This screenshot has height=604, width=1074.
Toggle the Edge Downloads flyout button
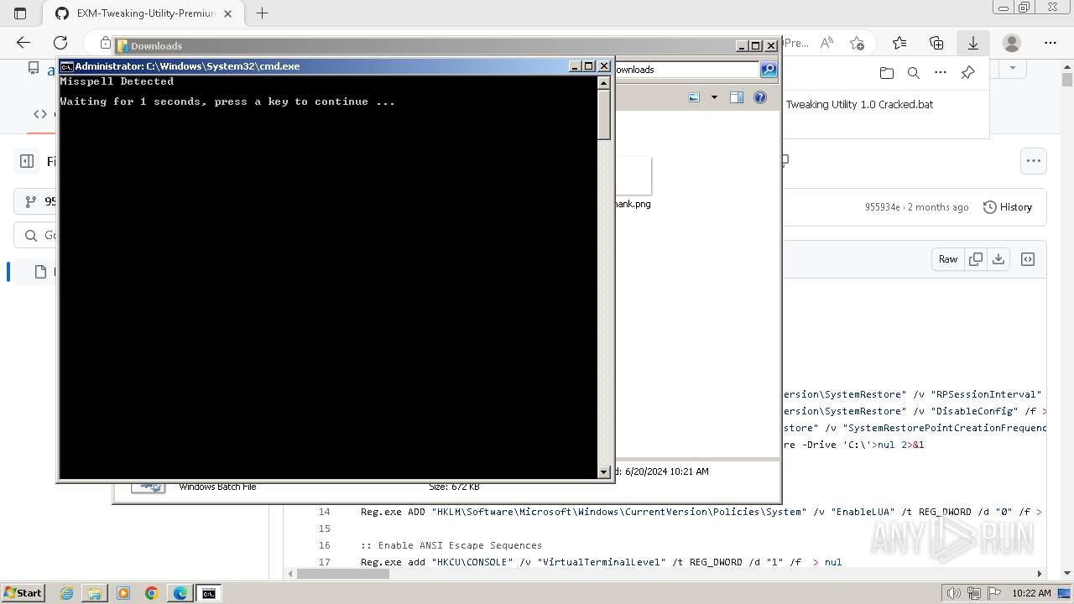(x=973, y=43)
